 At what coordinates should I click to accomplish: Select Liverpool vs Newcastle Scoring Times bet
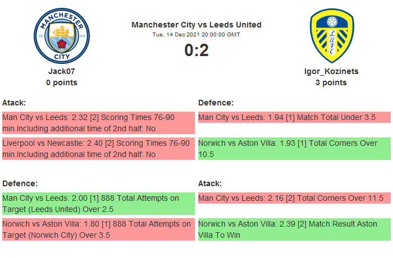point(98,149)
